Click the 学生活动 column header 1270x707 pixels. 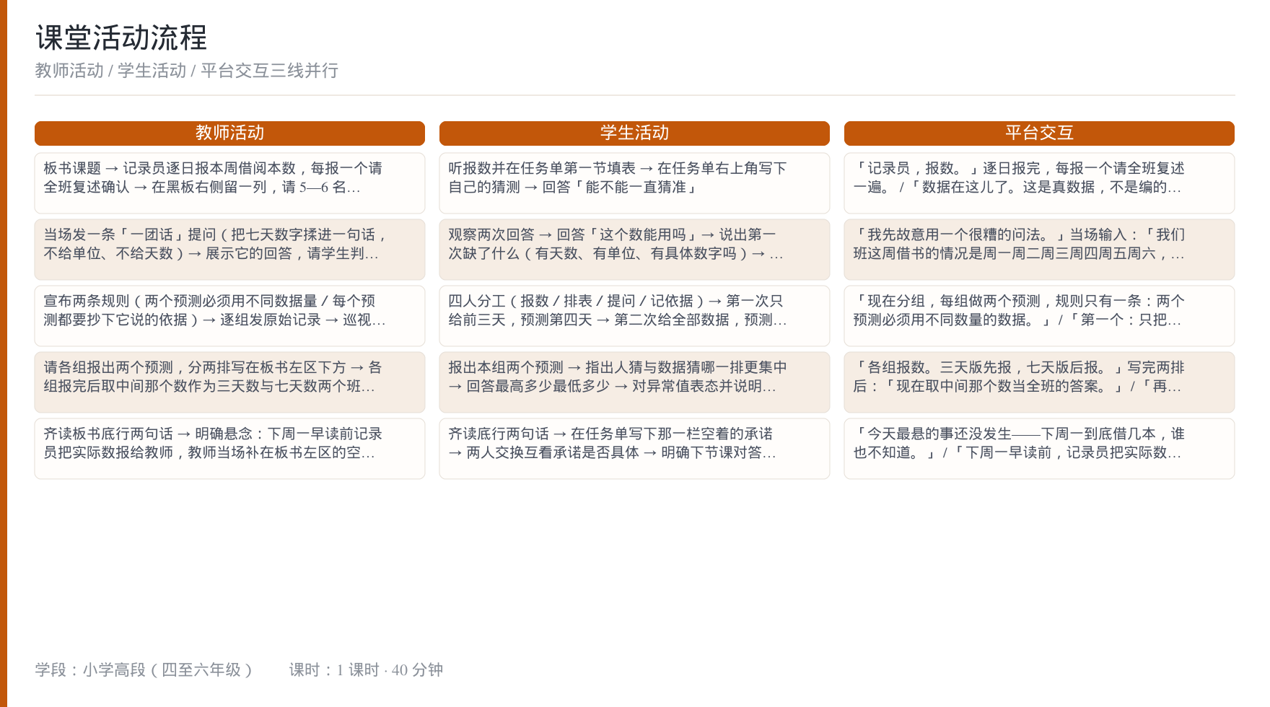pyautogui.click(x=634, y=133)
